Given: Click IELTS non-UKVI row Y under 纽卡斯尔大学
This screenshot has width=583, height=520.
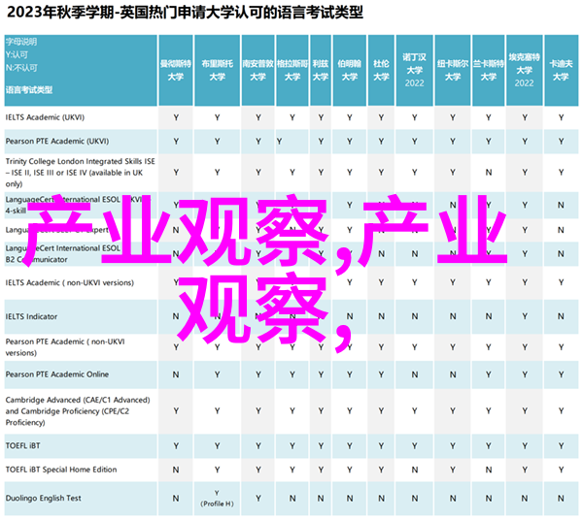Looking at the screenshot, I should click(x=453, y=283).
